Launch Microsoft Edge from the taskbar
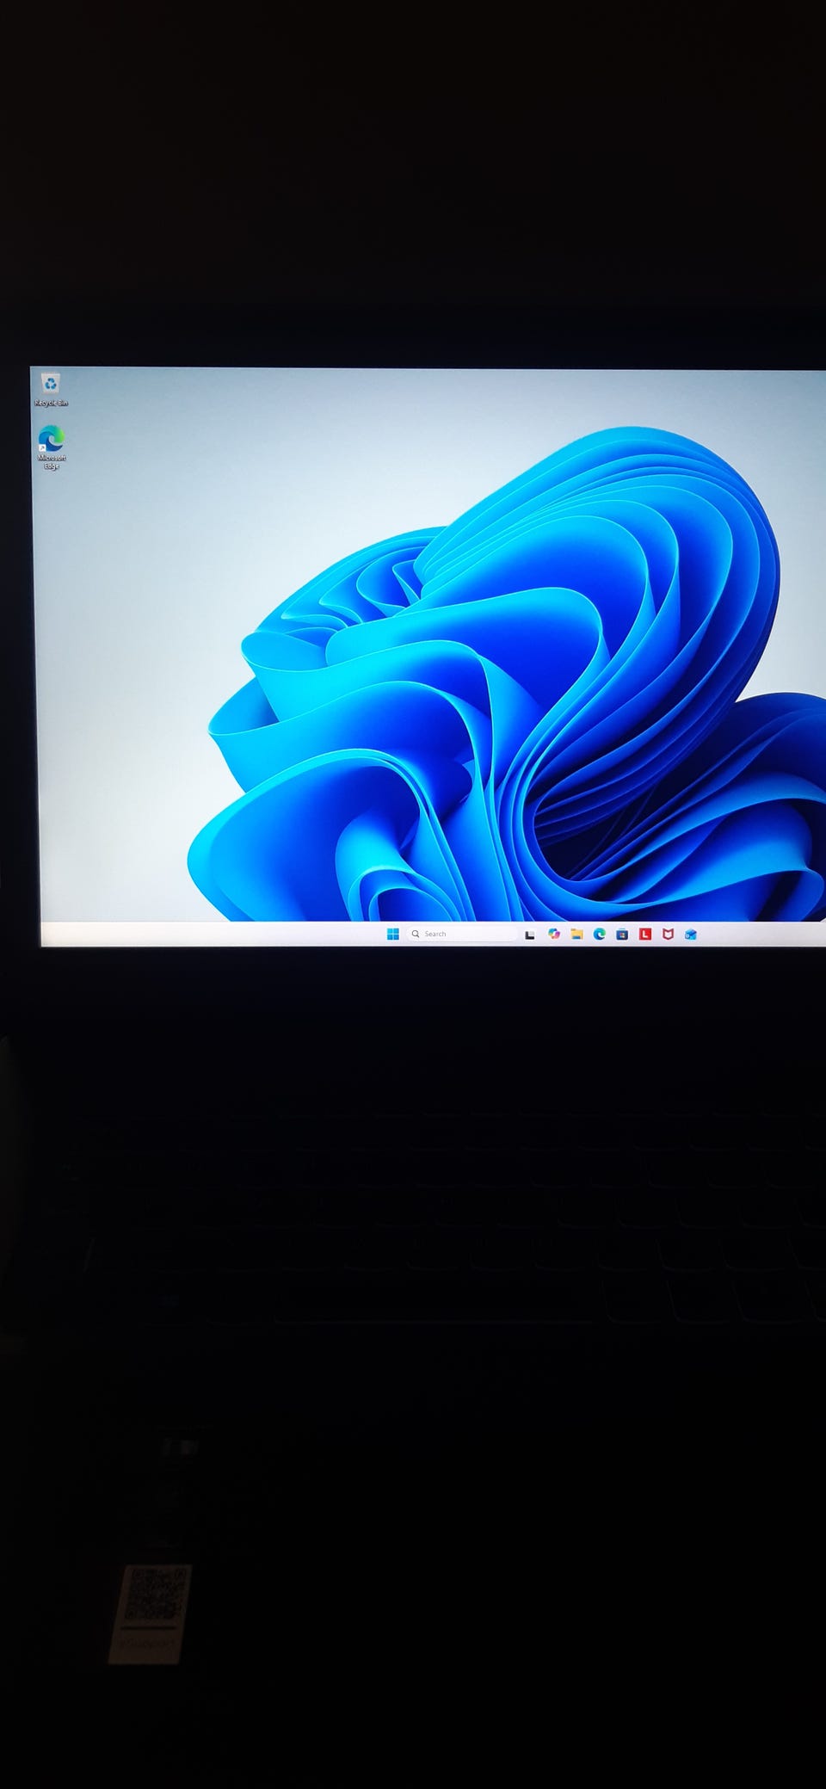This screenshot has width=826, height=1789. (600, 934)
